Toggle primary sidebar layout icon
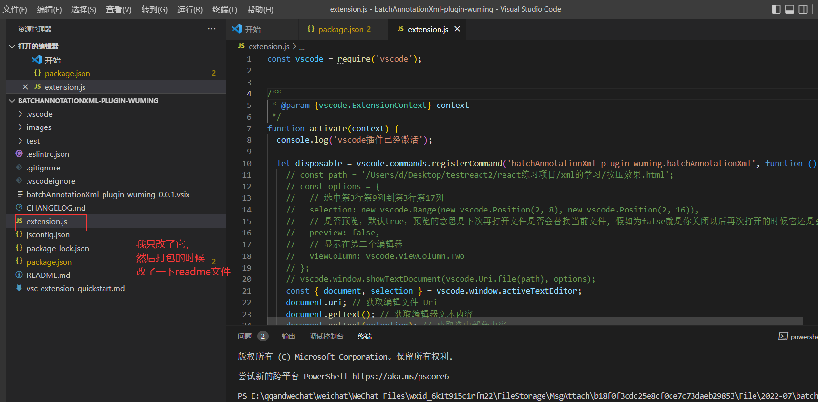 coord(776,9)
